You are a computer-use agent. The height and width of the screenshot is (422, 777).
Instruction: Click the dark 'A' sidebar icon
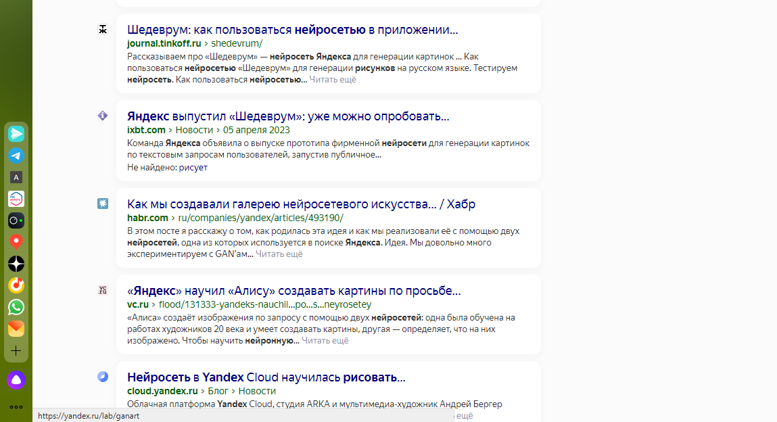pyautogui.click(x=16, y=177)
